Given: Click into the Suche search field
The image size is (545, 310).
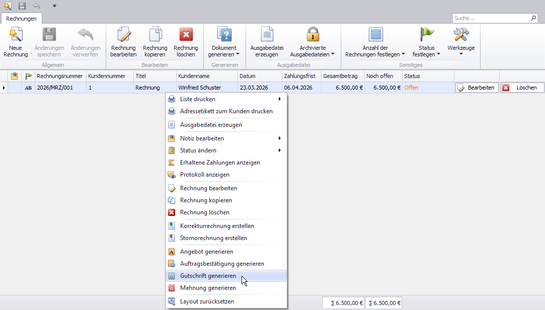Looking at the screenshot, I should [490, 18].
